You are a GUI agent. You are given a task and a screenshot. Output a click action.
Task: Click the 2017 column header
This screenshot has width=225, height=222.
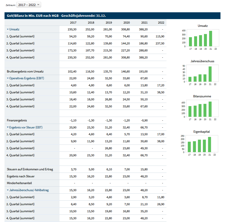pos(73,23)
